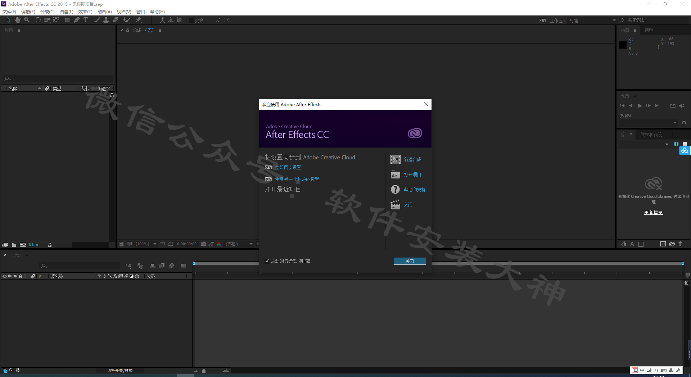The height and width of the screenshot is (377, 691).
Task: Show Libraries items as list view
Action: (685, 144)
